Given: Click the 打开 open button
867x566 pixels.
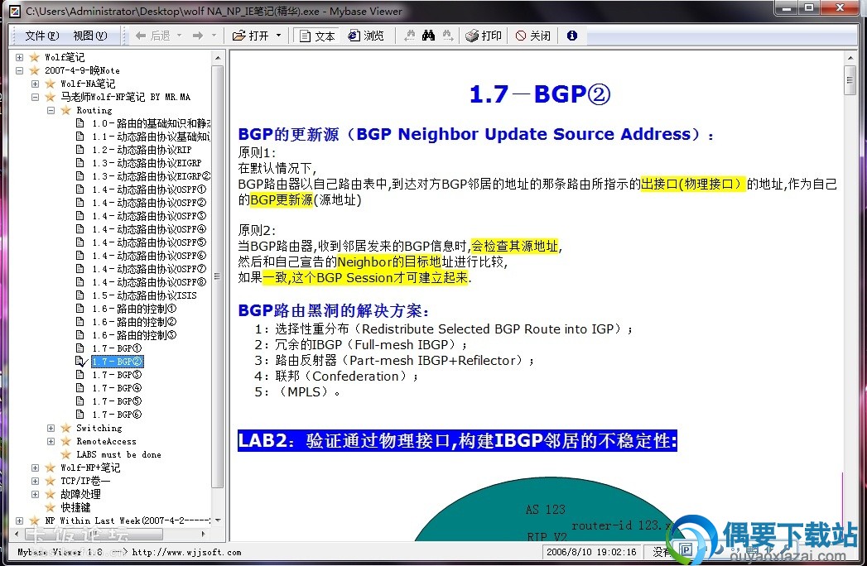Looking at the screenshot, I should point(250,36).
